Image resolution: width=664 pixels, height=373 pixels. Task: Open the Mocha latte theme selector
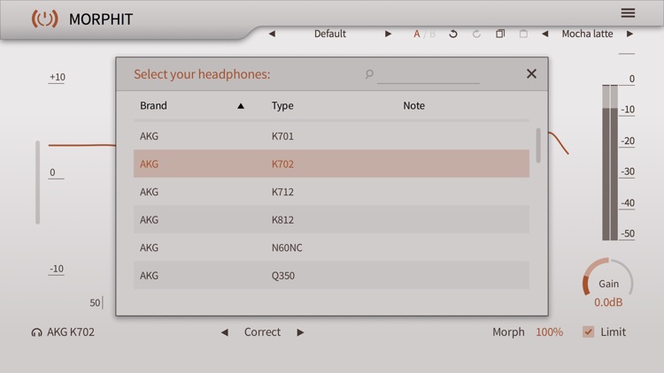coord(587,34)
